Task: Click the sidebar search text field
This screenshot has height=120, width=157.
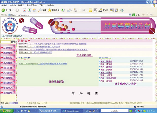Action: [x=6, y=42]
